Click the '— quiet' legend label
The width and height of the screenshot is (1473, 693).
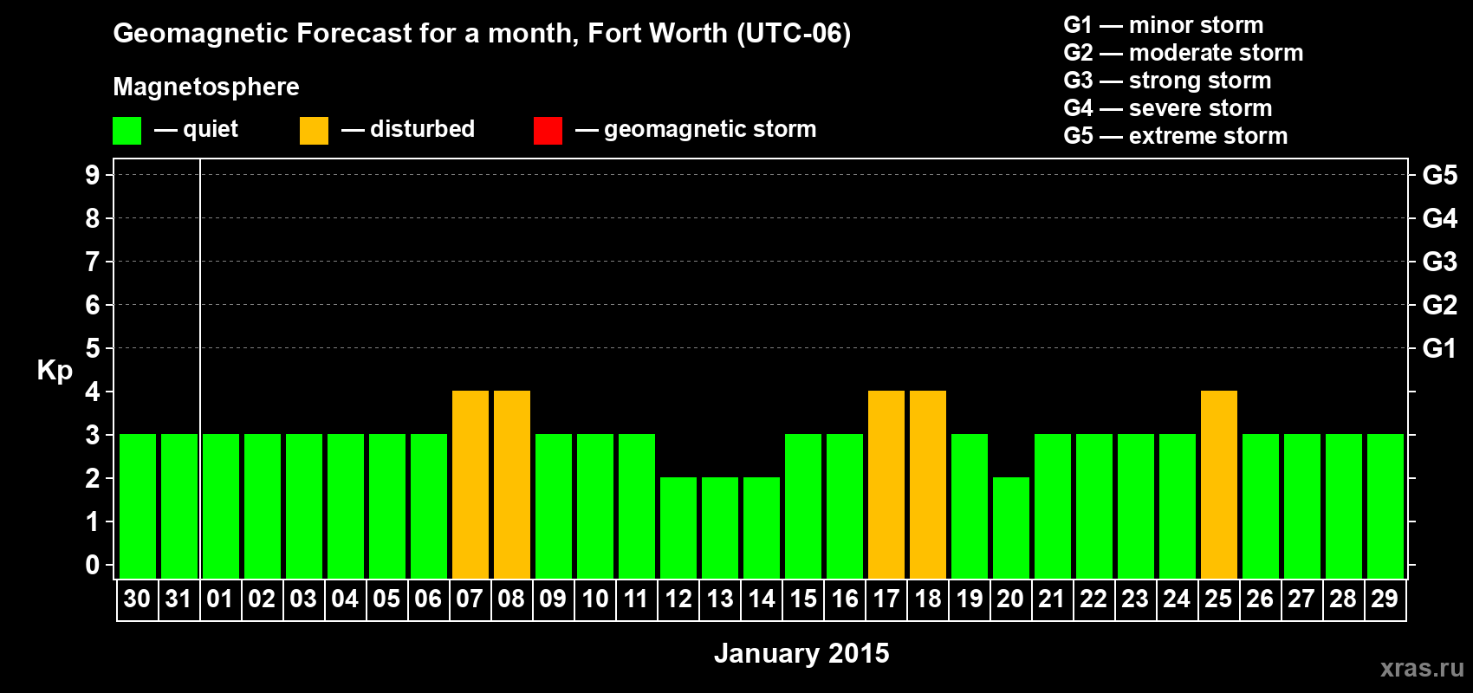[x=196, y=129]
